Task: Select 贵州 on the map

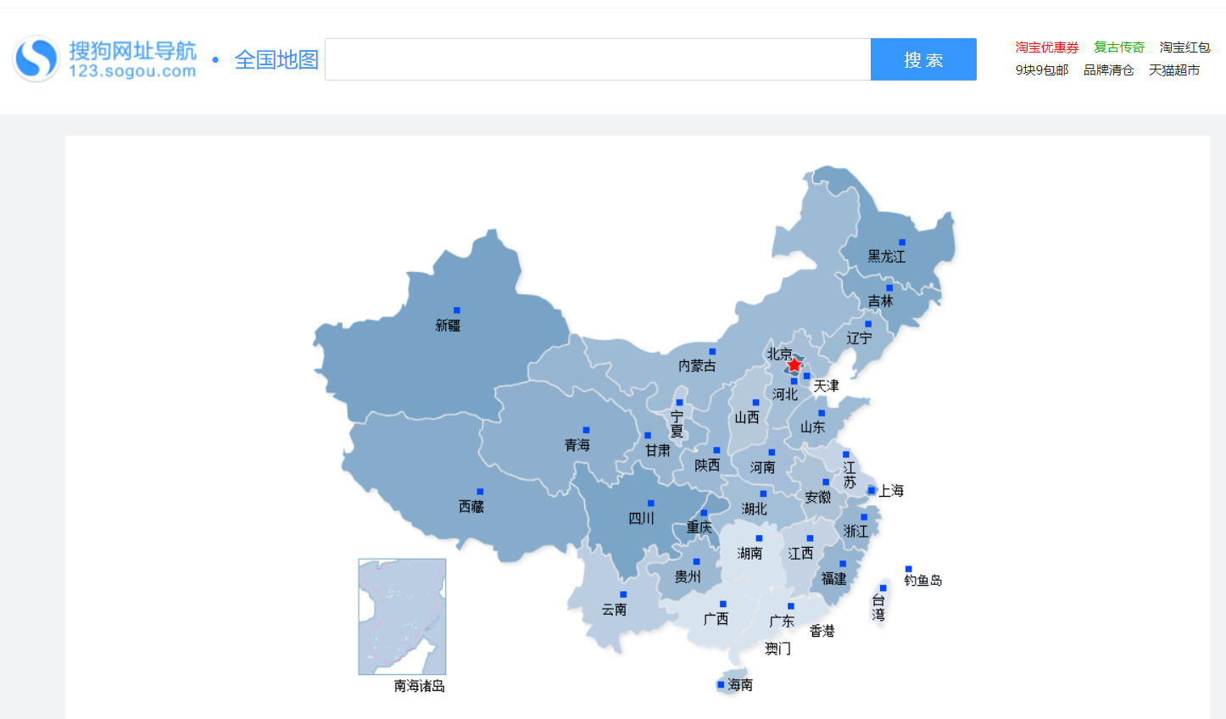Action: pos(688,577)
